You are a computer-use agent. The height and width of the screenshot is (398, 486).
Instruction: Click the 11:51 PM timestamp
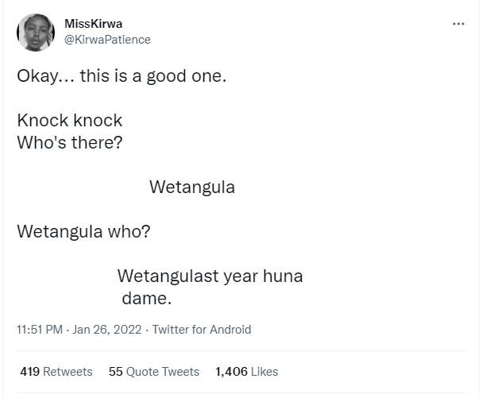point(39,330)
